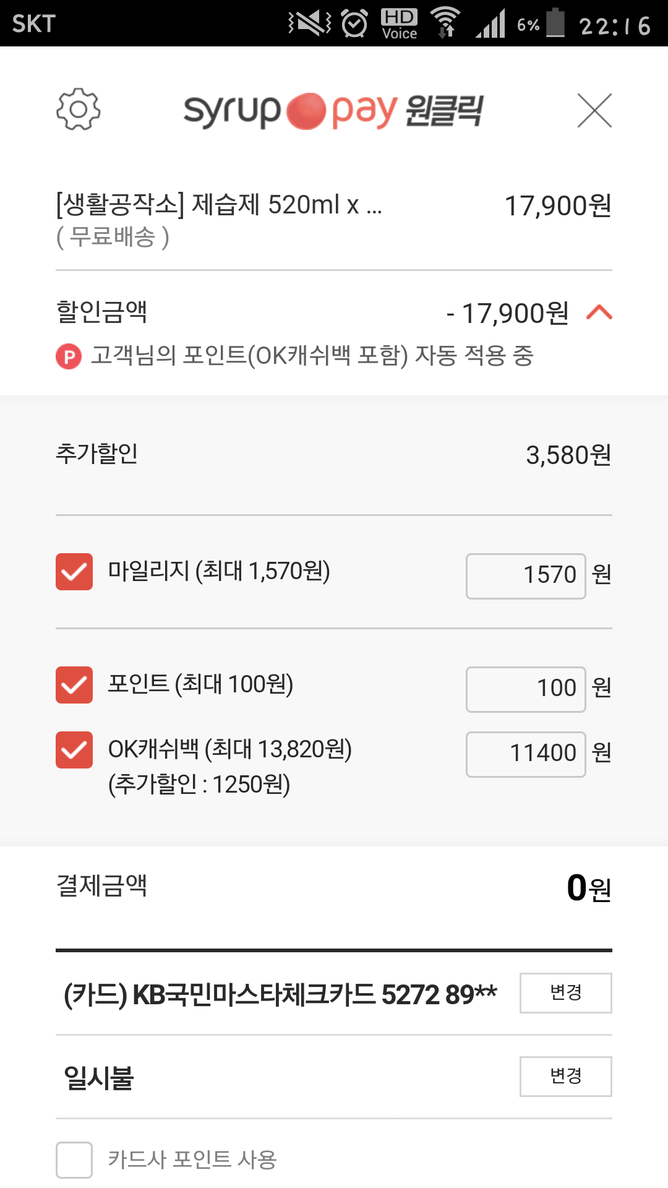Tap the Syrup Pay logo
Viewport: 668px width, 1188px height.
(333, 111)
